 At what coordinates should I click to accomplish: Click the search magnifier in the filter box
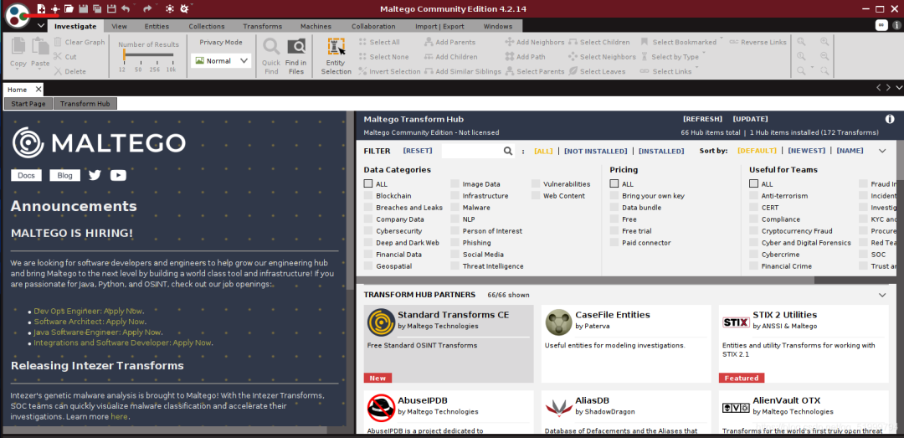508,152
